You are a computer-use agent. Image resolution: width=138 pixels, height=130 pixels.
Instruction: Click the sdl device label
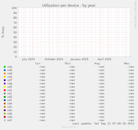point(10,100)
